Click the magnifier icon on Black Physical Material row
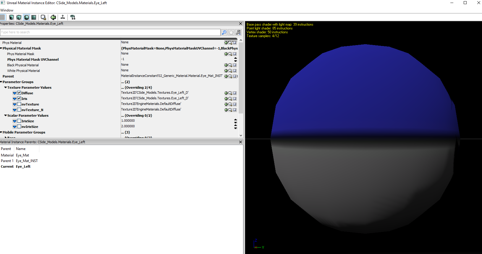This screenshot has width=482, height=254. pyautogui.click(x=230, y=65)
